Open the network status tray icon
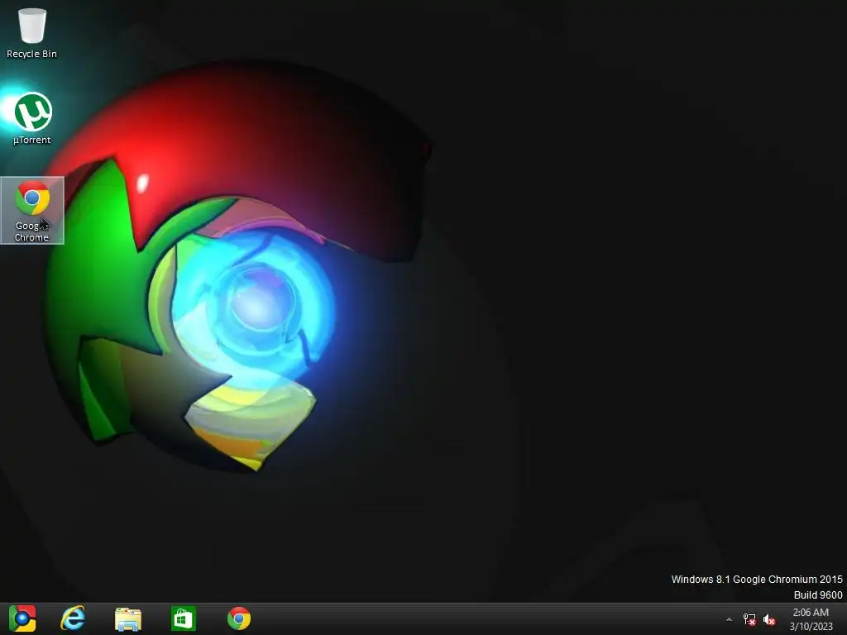Image resolution: width=847 pixels, height=635 pixels. (749, 619)
